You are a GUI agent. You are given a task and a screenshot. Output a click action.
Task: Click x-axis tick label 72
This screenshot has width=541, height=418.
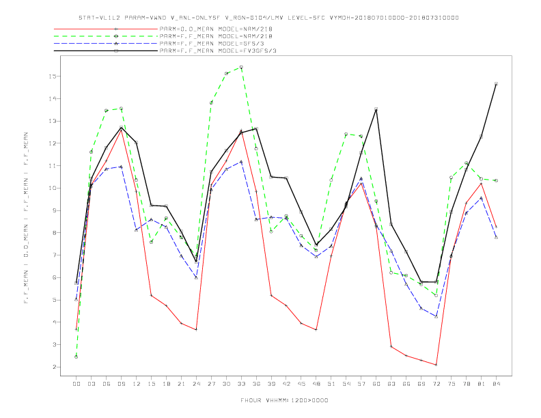pos(436,384)
